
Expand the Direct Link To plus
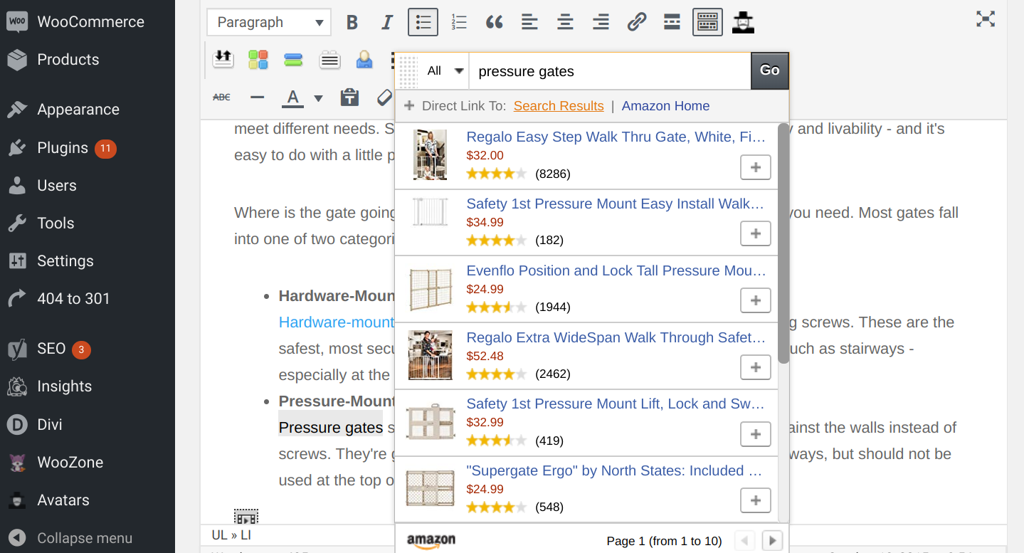coord(409,106)
